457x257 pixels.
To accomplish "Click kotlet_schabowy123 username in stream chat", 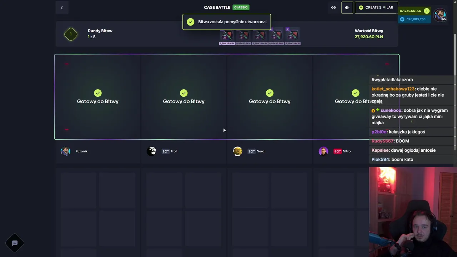I will (393, 89).
